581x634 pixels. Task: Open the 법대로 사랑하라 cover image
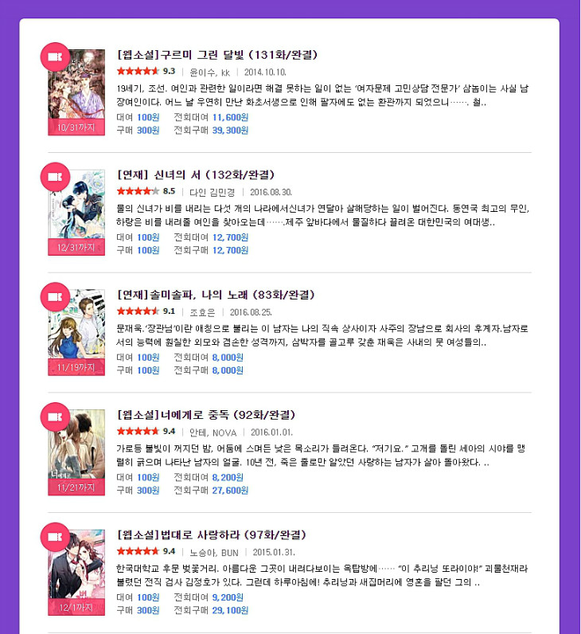point(76,573)
